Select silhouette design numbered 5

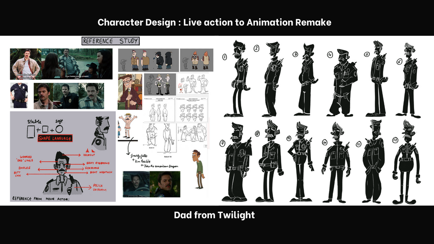[377, 79]
